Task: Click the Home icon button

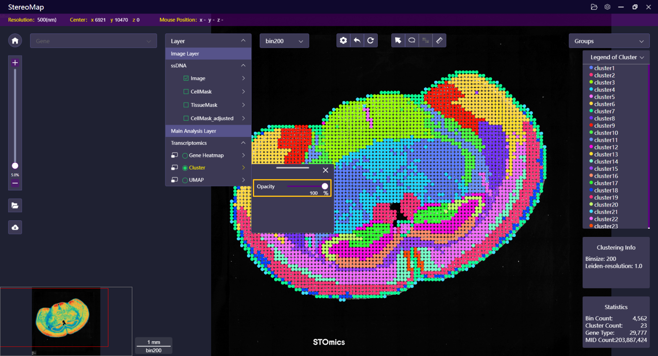Action: pos(15,41)
